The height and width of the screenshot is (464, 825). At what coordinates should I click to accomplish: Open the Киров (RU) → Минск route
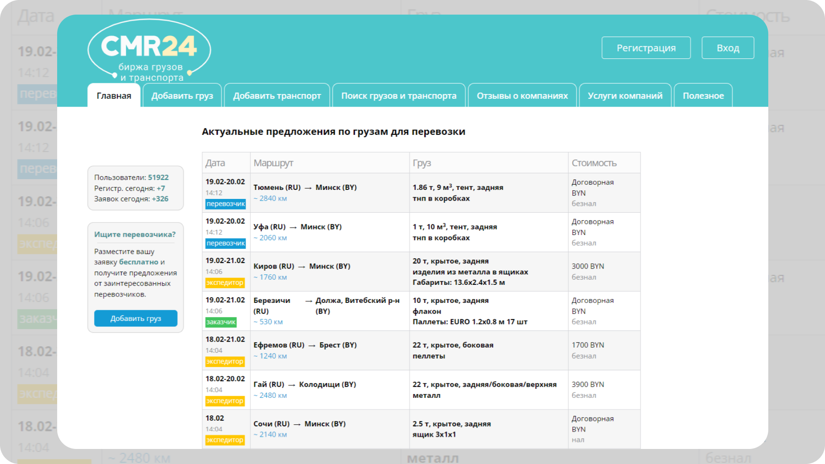click(302, 266)
